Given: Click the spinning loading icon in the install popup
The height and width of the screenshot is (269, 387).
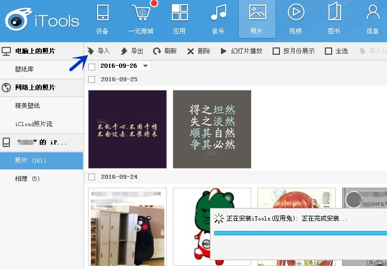Looking at the screenshot, I should (219, 218).
